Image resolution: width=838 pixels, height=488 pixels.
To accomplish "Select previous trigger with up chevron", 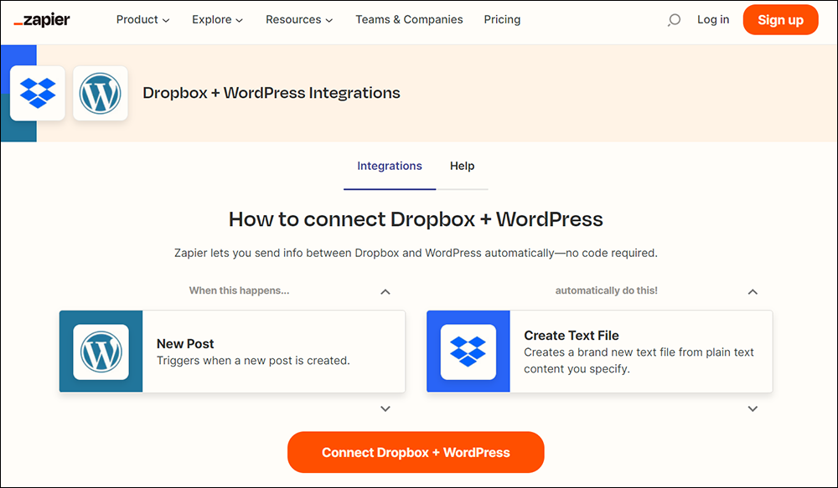I will click(x=385, y=291).
